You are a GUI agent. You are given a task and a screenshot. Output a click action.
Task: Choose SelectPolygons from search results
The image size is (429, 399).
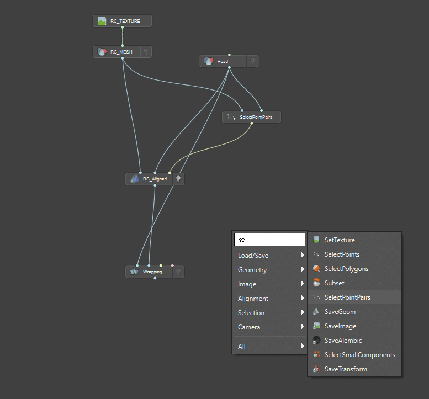coord(354,269)
